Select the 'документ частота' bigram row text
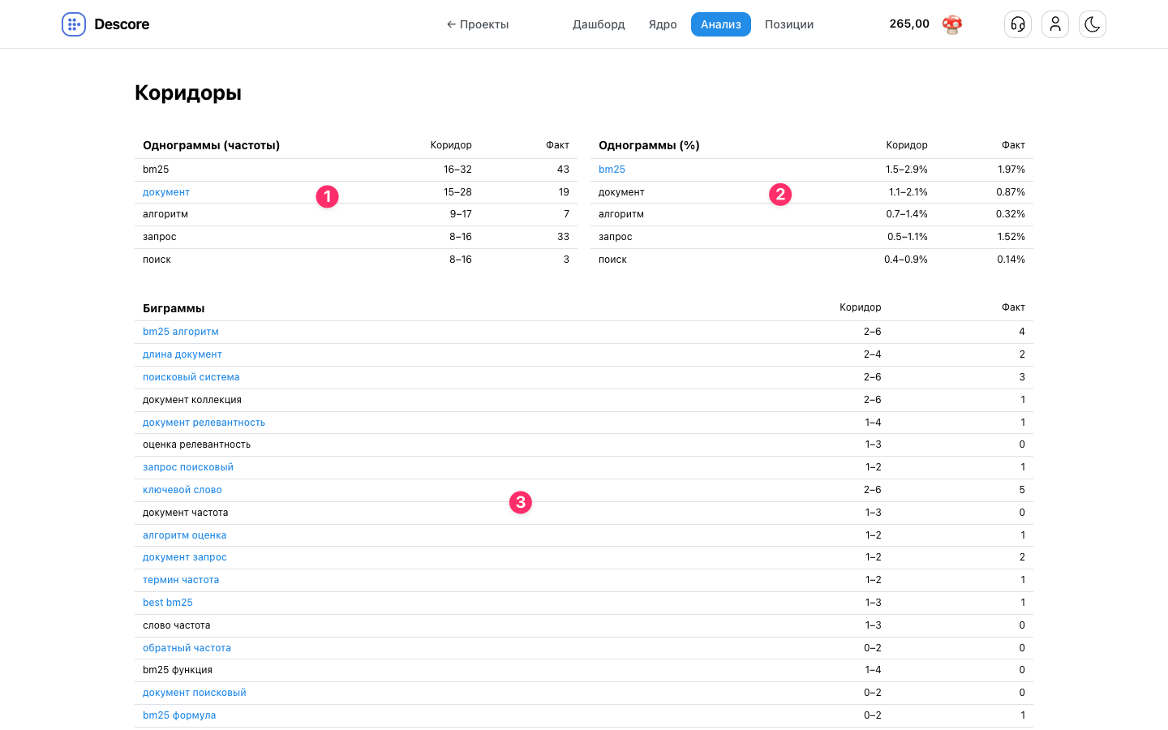1168x730 pixels. tap(186, 513)
